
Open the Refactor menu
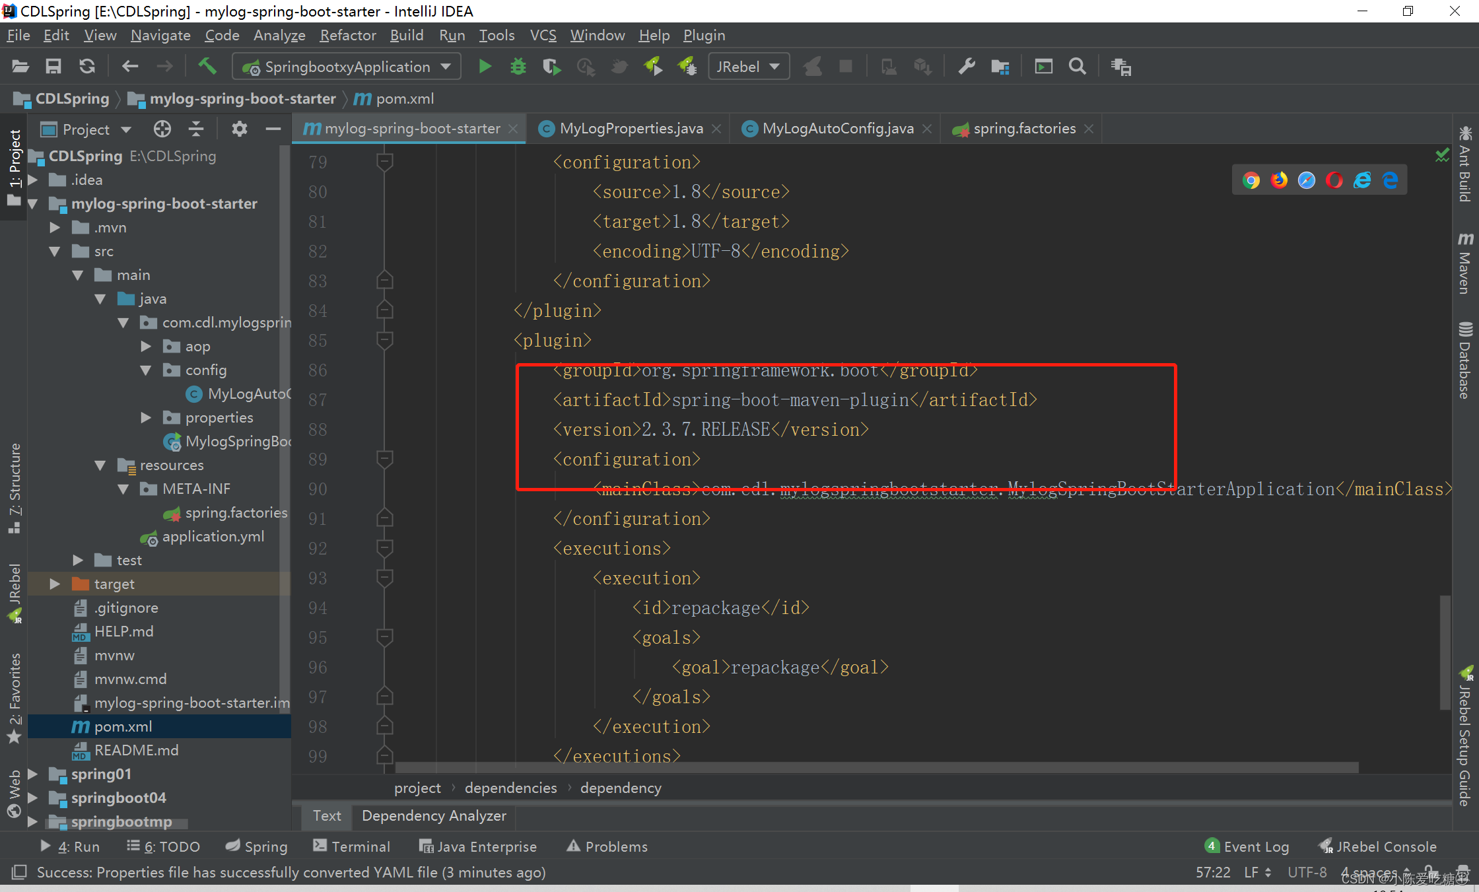pos(347,35)
